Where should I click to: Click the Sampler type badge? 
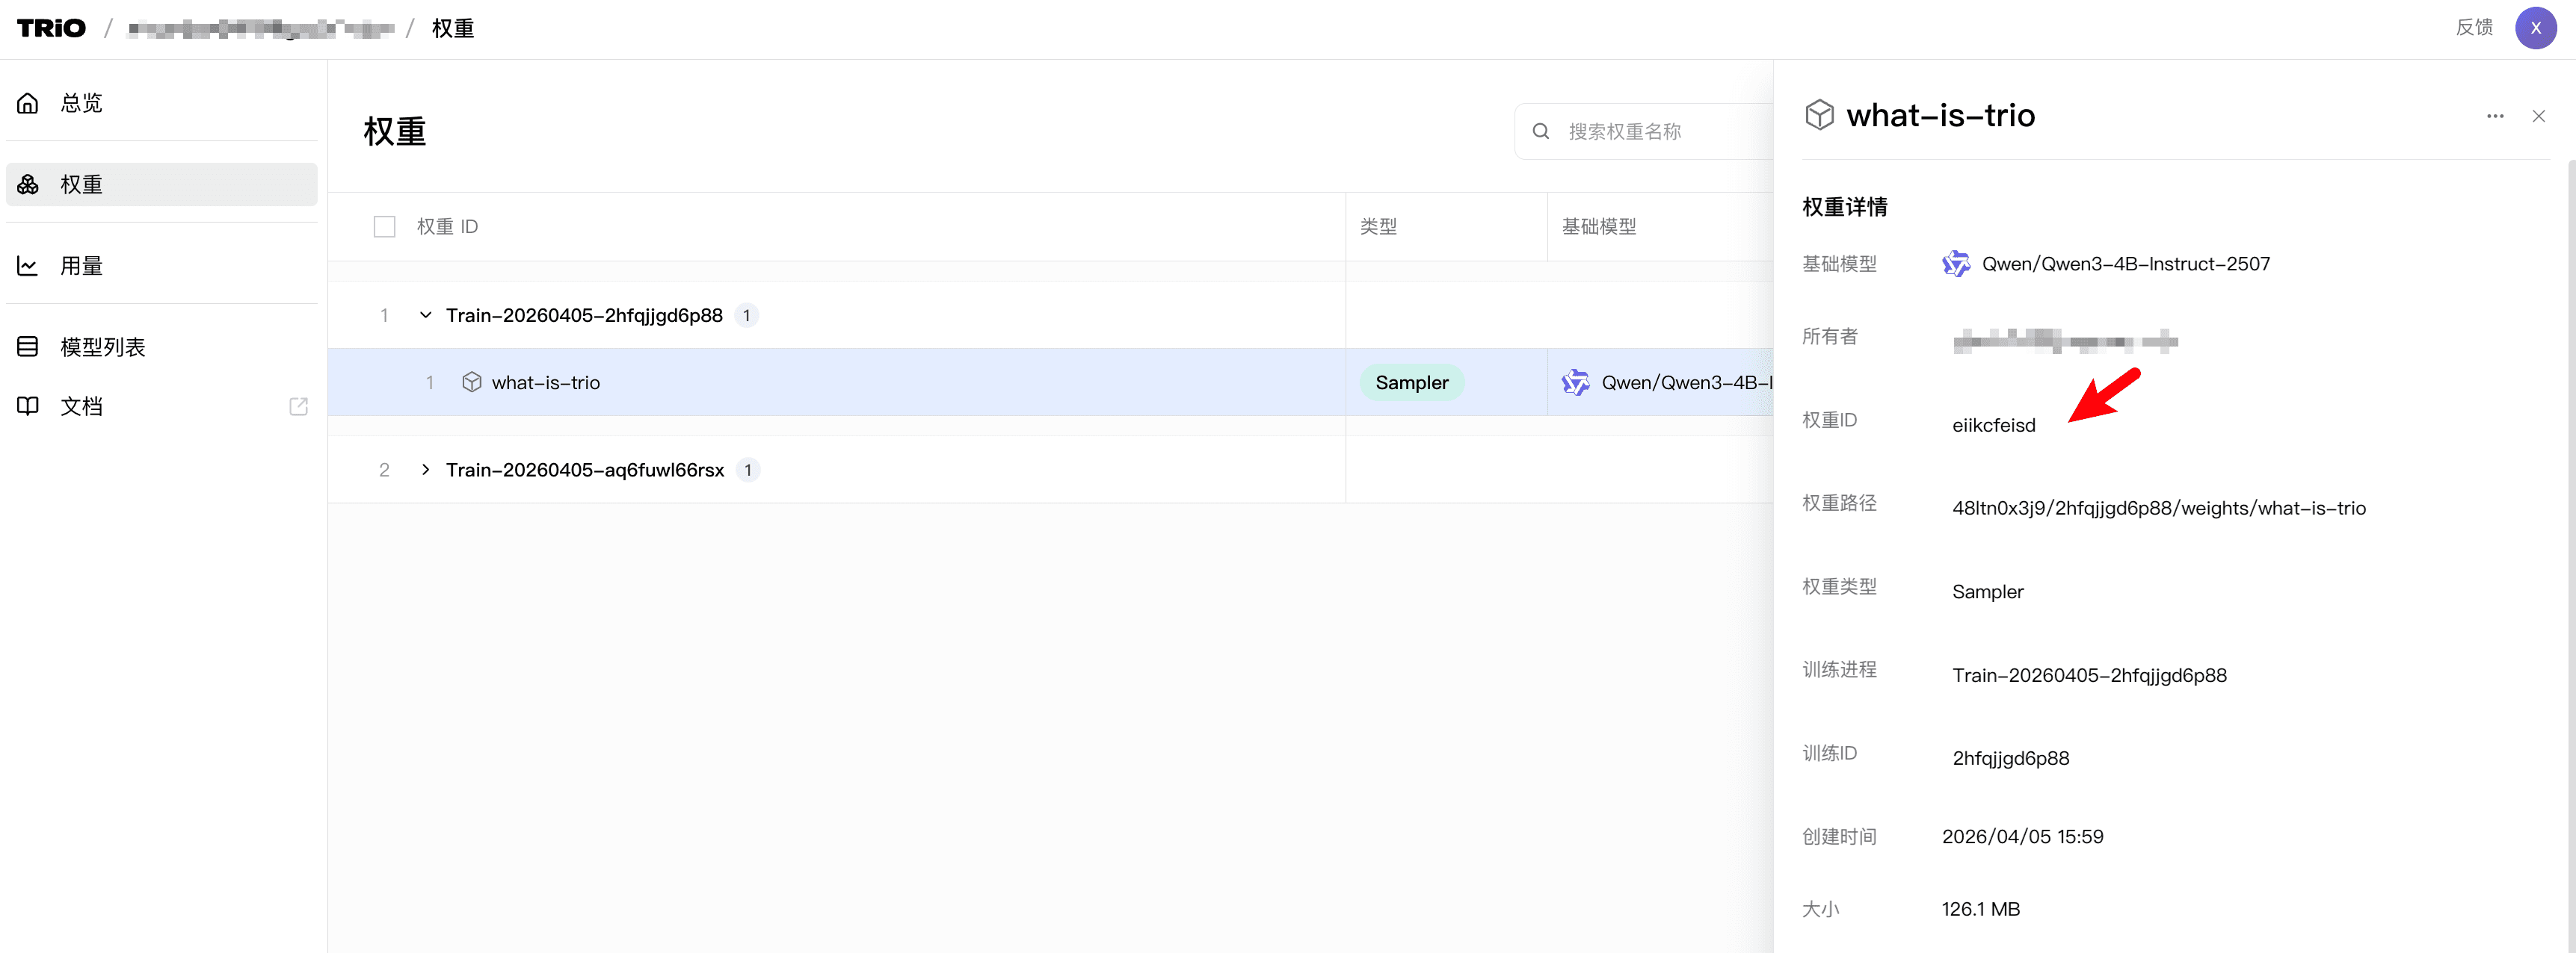pos(1411,382)
